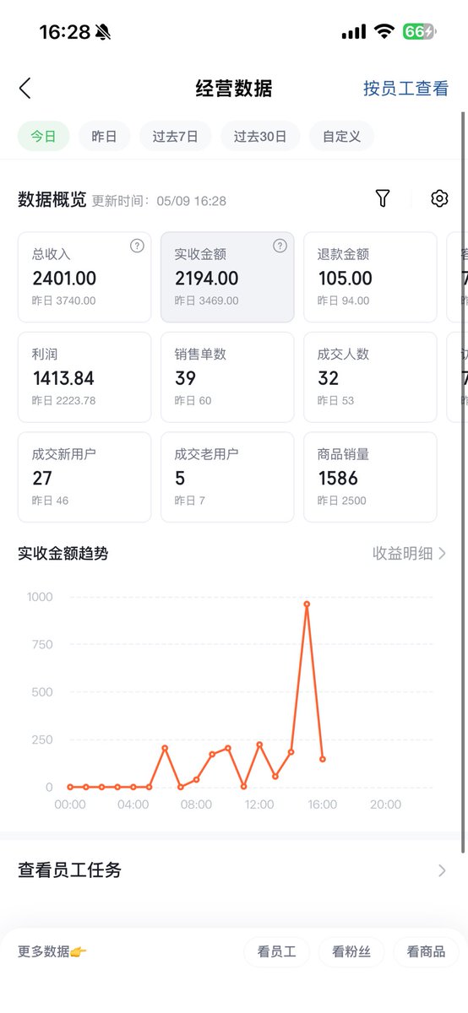Tap the 12:00 axis label on chart
This screenshot has width=468, height=1013.
pos(259,804)
